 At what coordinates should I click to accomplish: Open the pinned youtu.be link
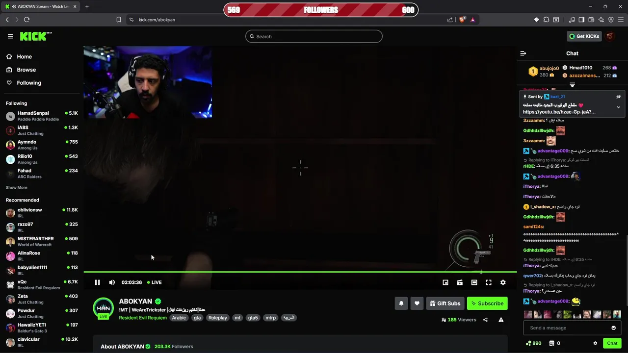pyautogui.click(x=559, y=112)
